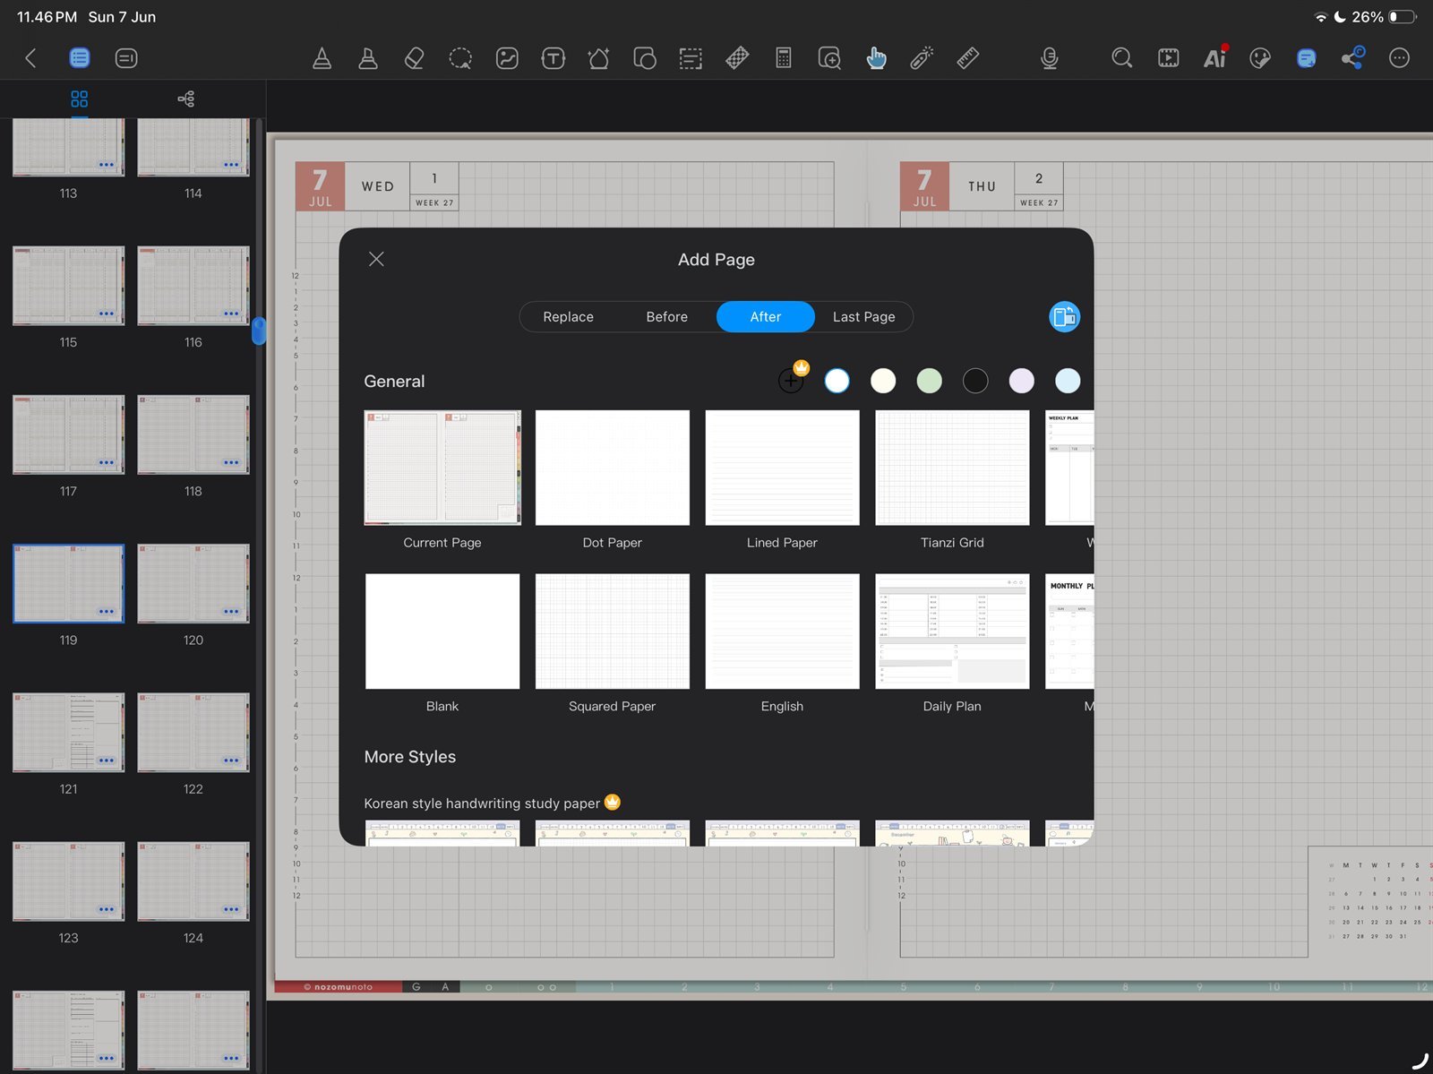The width and height of the screenshot is (1433, 1074).
Task: Pick the cream paper color swatch
Action: pyautogui.click(x=883, y=381)
